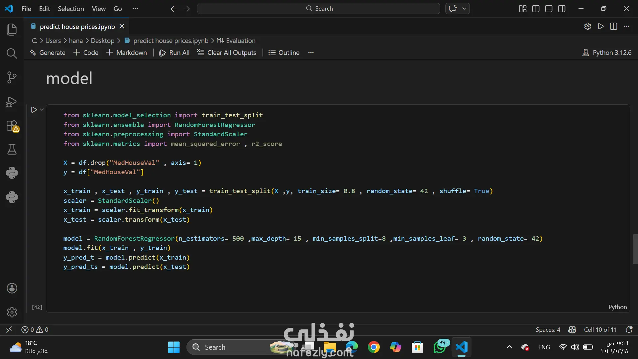This screenshot has width=638, height=359.
Task: Open Source Control panel
Action: 12,77
